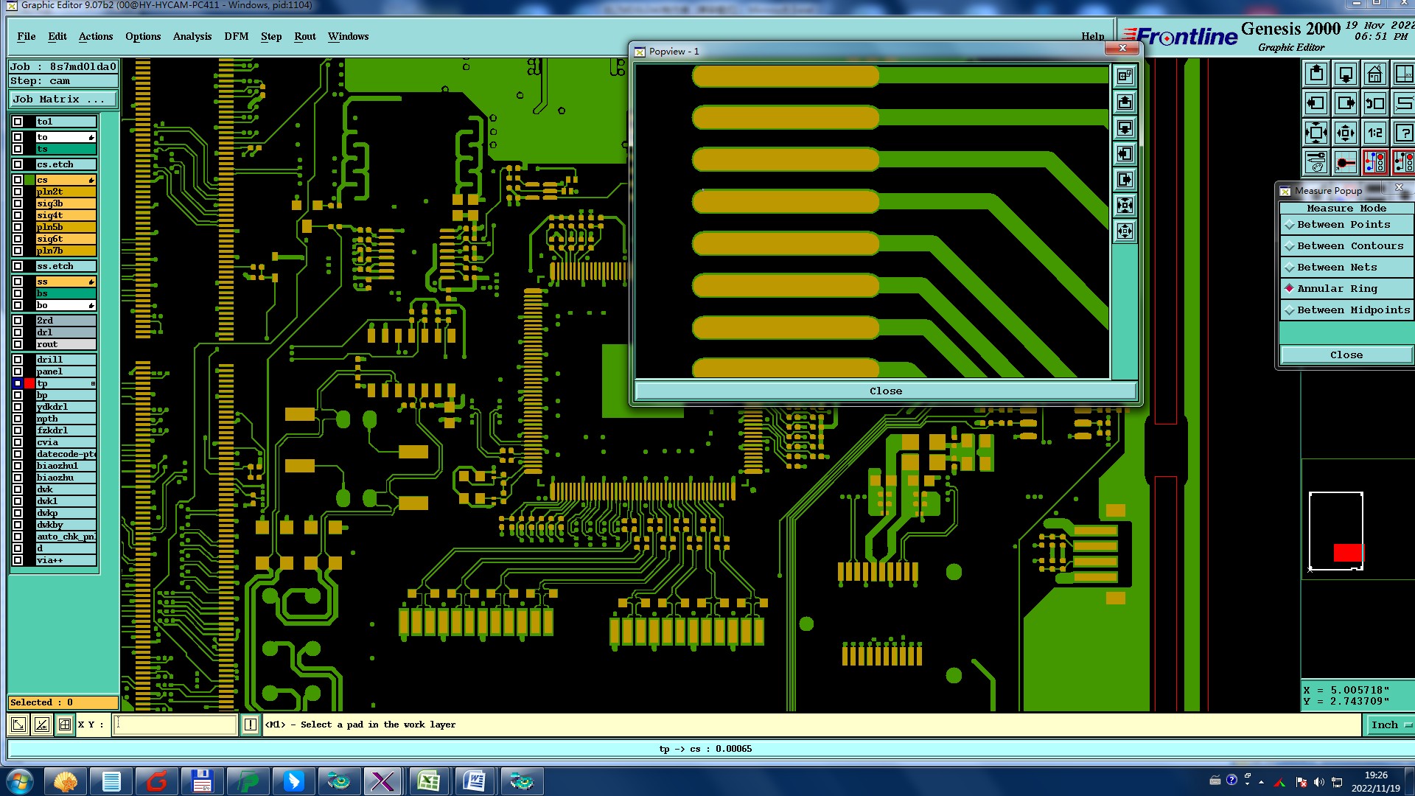Open the Analysis menu
1415x796 pixels.
coord(192,37)
